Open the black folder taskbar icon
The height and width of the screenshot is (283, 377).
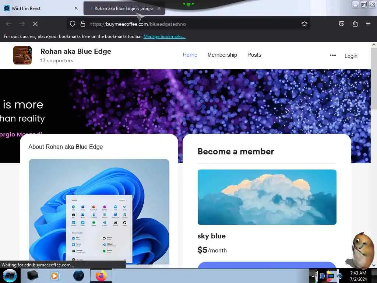point(32,276)
